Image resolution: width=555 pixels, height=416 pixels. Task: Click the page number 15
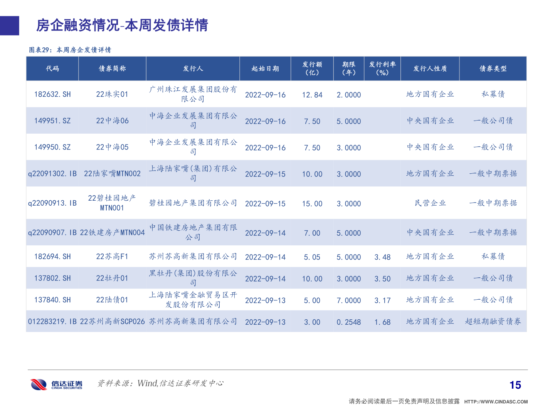[x=516, y=384]
